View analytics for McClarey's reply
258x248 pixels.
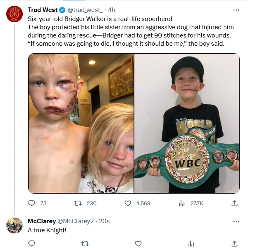click(x=191, y=243)
